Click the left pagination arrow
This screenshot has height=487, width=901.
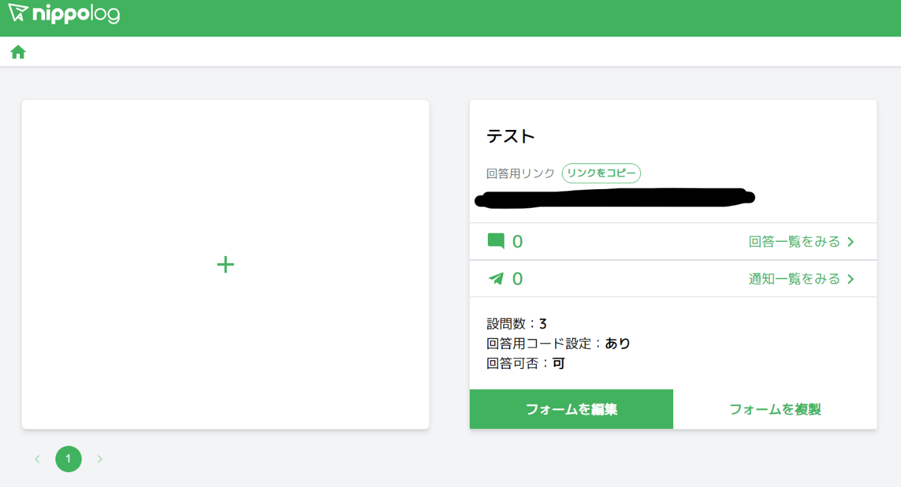(x=37, y=459)
